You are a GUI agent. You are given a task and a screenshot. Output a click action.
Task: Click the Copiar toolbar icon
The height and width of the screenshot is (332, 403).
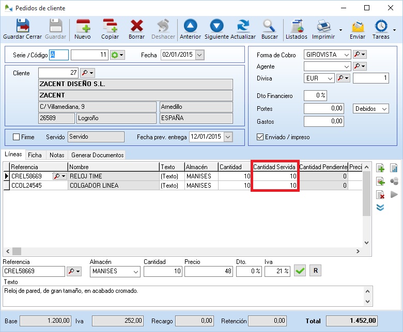[x=110, y=26]
